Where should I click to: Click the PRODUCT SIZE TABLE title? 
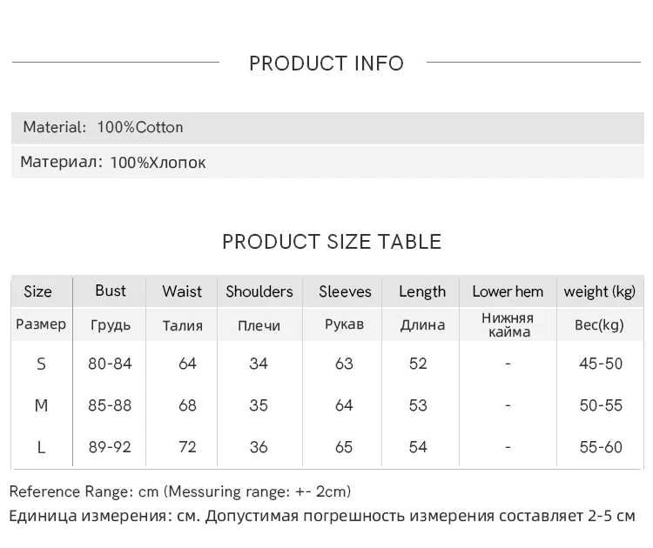(x=332, y=242)
